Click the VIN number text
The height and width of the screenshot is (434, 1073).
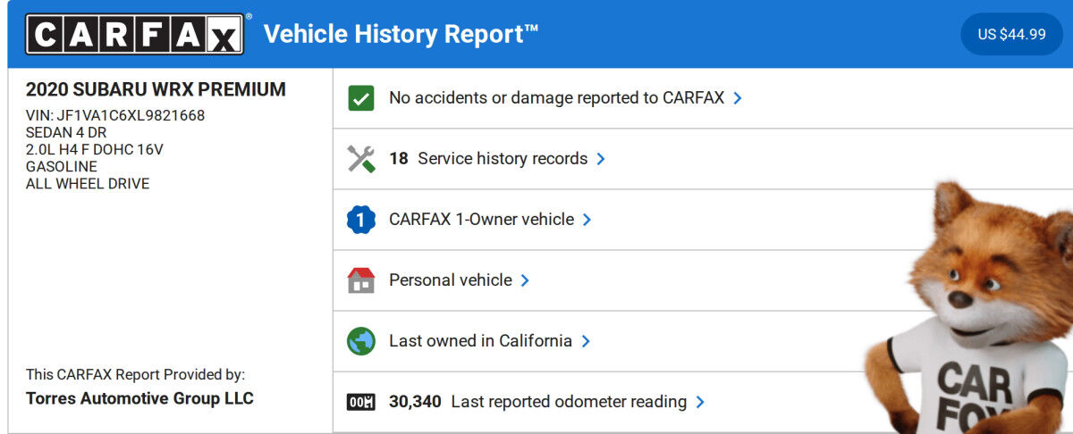[115, 115]
